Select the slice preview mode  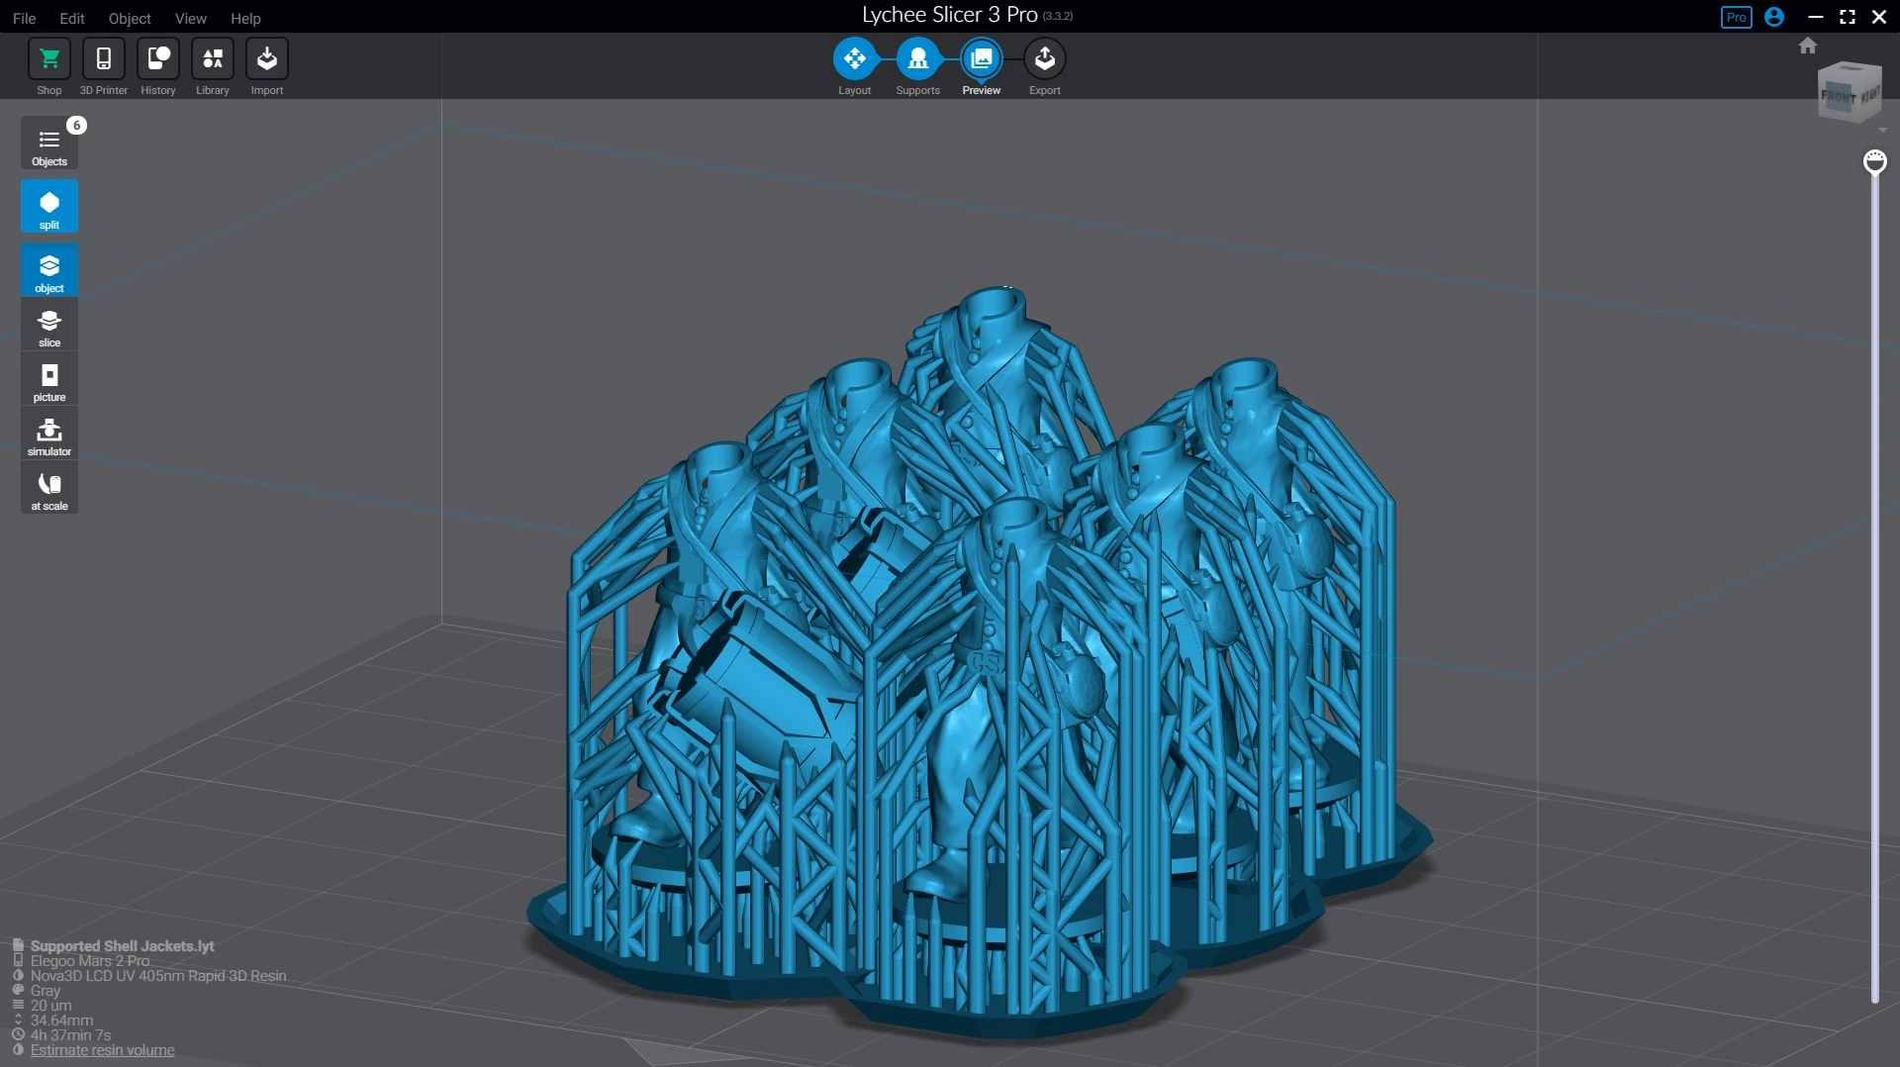coord(49,326)
